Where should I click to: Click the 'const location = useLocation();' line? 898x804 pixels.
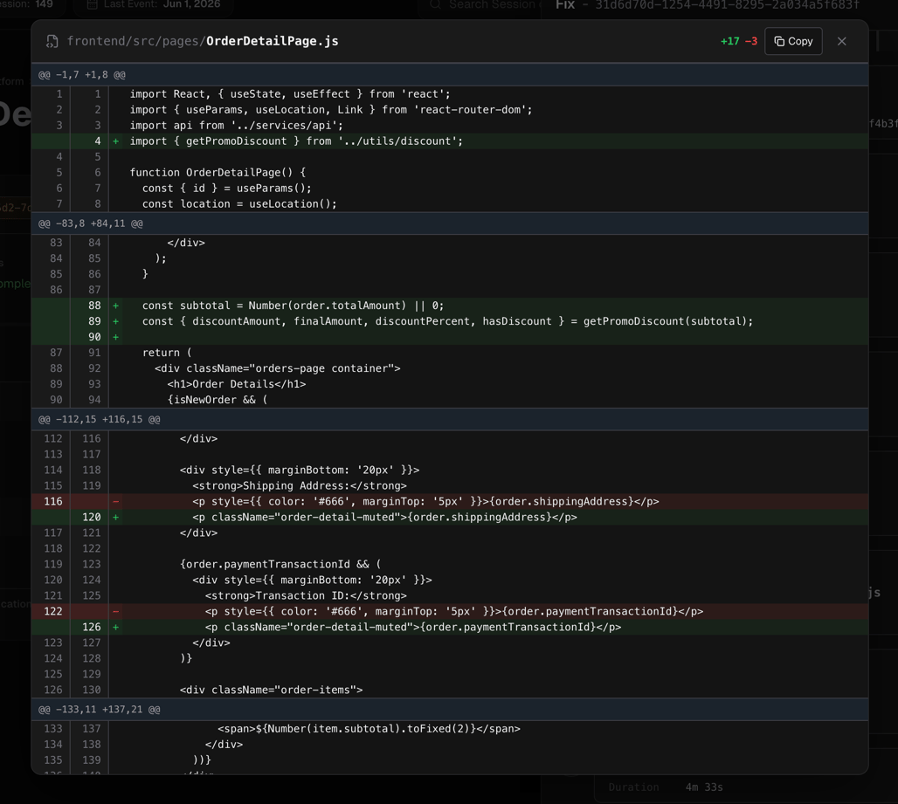tap(450, 204)
